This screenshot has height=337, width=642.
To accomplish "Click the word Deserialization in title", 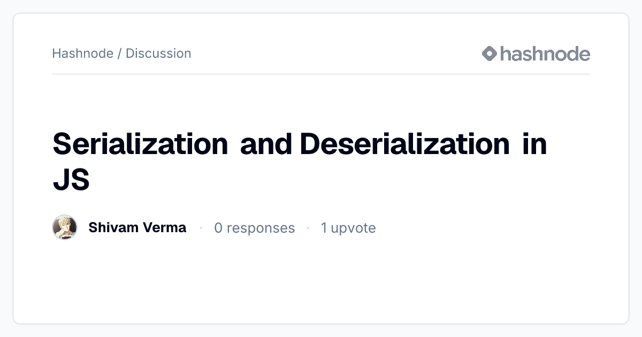I will pyautogui.click(x=404, y=144).
